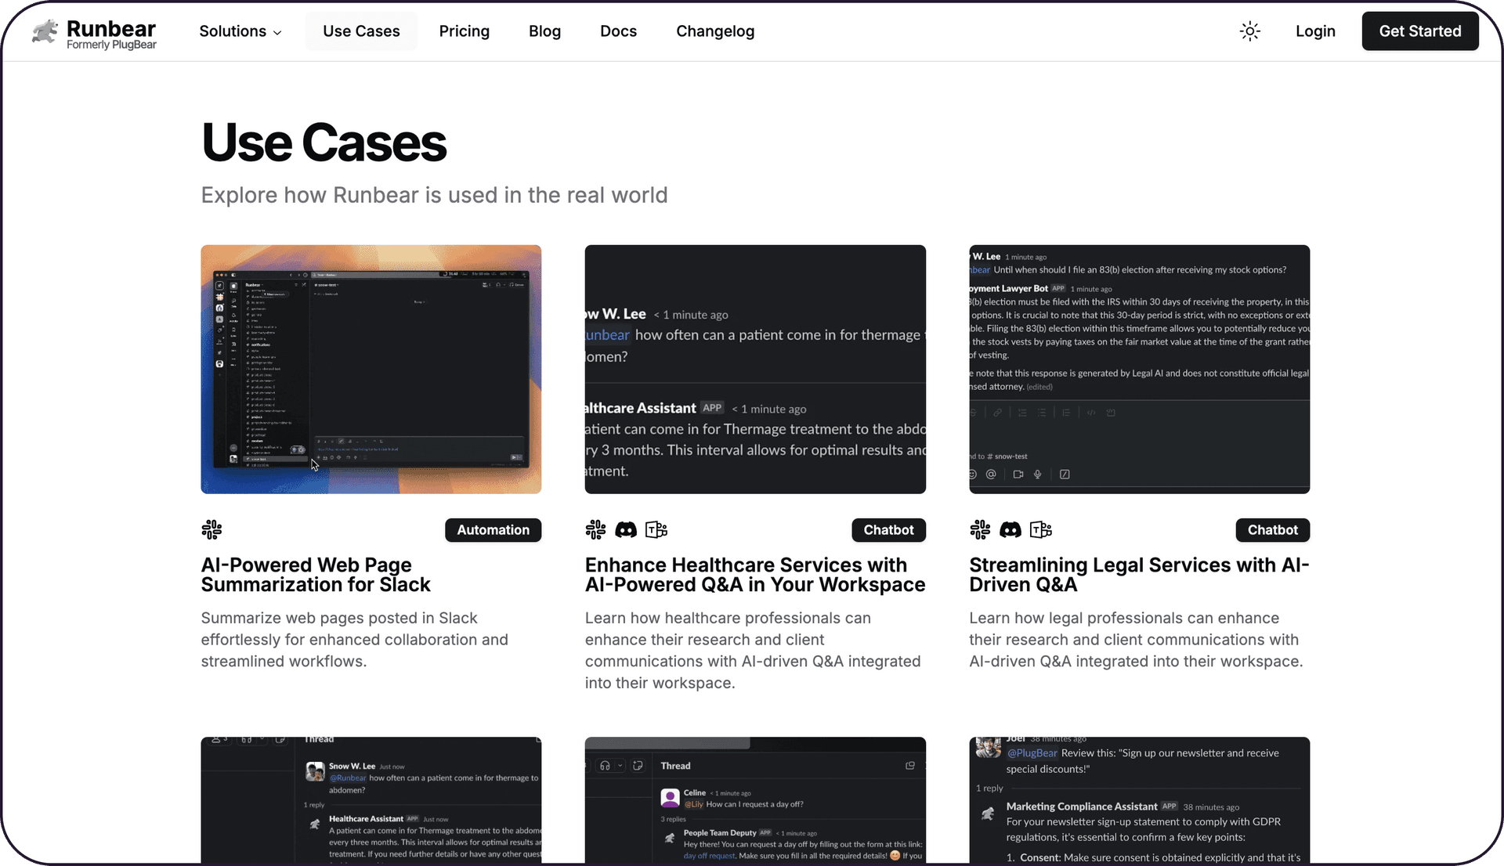Click the Slack icon on the healthcare card

coord(595,530)
